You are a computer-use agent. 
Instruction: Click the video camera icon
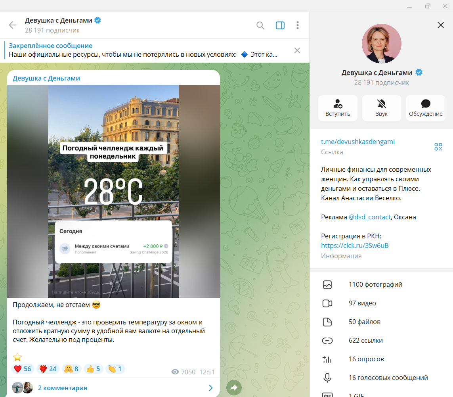pyautogui.click(x=327, y=303)
